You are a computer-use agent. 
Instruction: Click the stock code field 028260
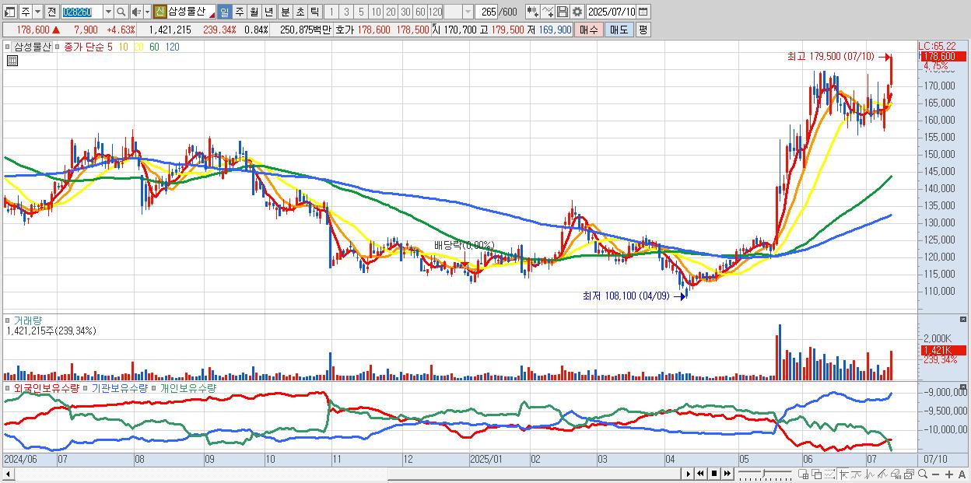82,12
